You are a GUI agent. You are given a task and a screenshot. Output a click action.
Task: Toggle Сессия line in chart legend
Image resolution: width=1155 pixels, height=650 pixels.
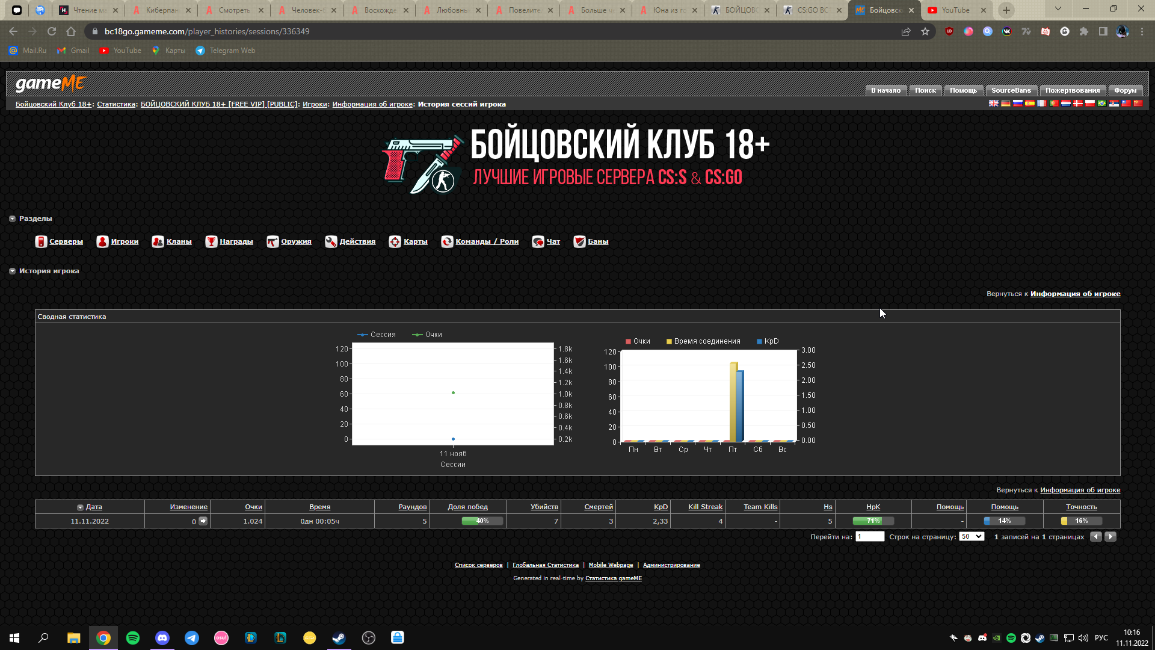(x=377, y=335)
